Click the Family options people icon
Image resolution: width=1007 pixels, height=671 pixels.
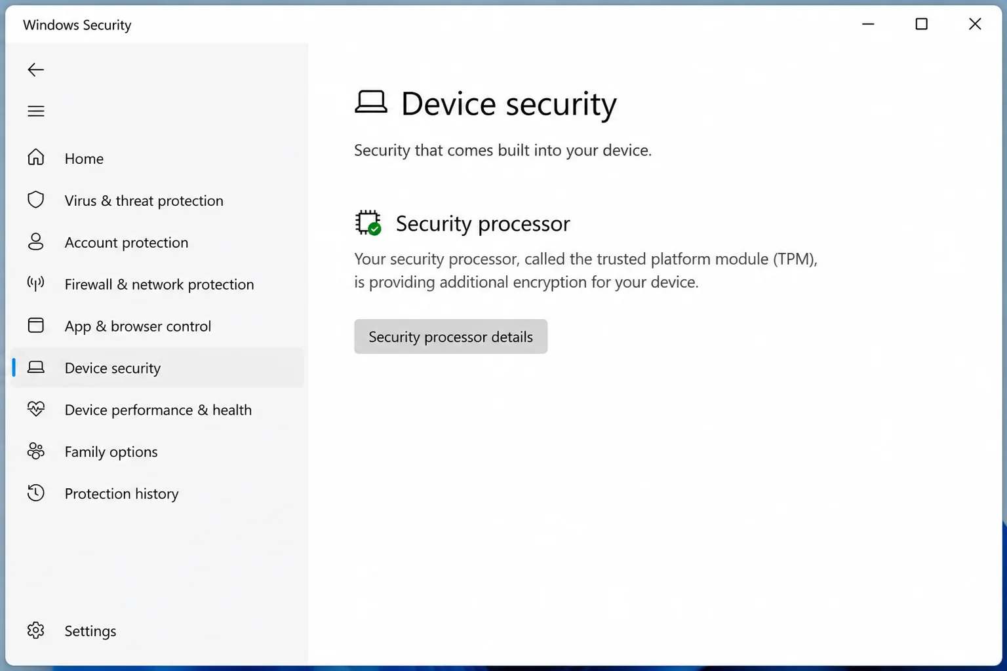point(36,451)
